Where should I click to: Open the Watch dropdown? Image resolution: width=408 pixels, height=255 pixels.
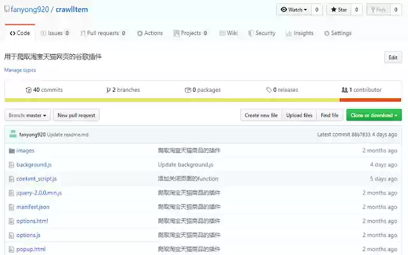(294, 10)
